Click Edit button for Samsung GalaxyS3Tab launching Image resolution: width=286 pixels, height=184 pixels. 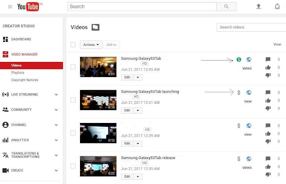pyautogui.click(x=127, y=110)
